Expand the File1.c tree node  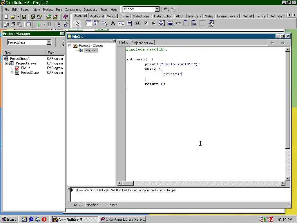(x=12, y=68)
